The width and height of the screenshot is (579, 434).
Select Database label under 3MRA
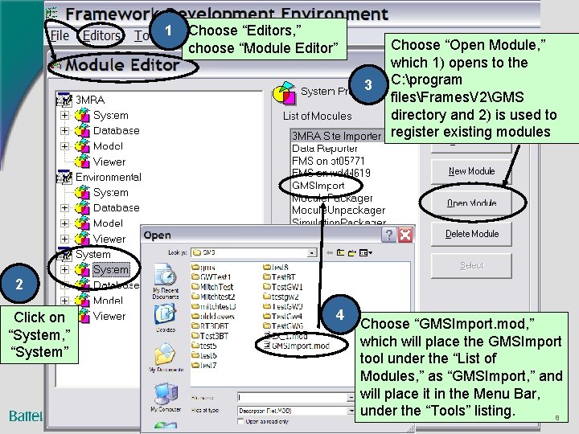coord(117,131)
